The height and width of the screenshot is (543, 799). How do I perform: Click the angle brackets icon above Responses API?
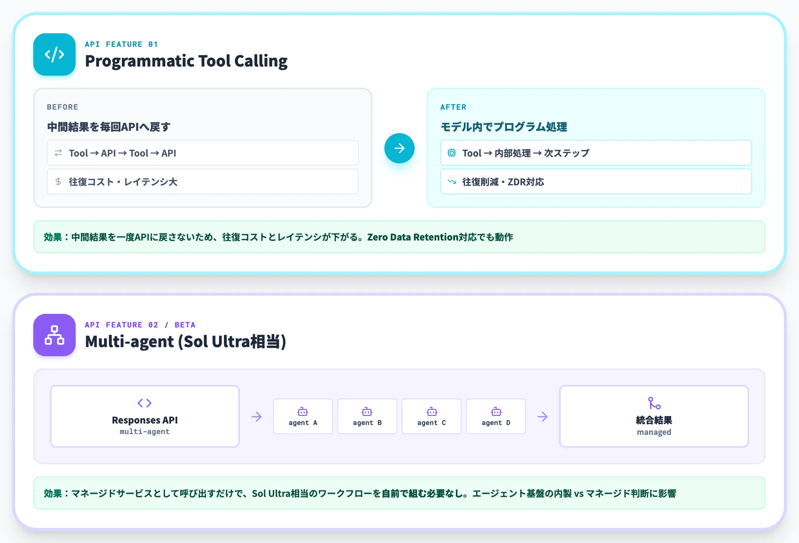point(145,403)
